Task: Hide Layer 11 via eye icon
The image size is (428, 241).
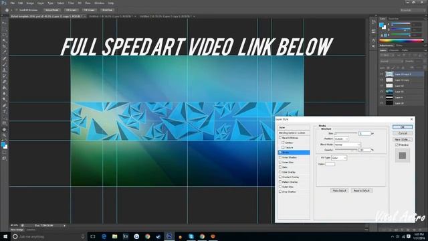Action: [382, 92]
